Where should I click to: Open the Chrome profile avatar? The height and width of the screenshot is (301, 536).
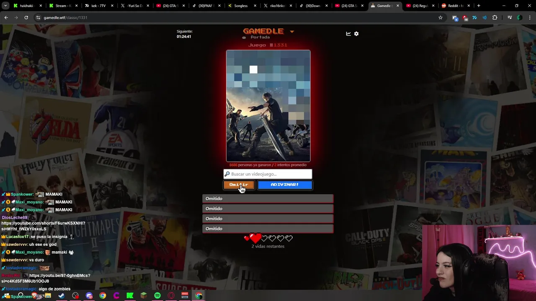tap(520, 18)
